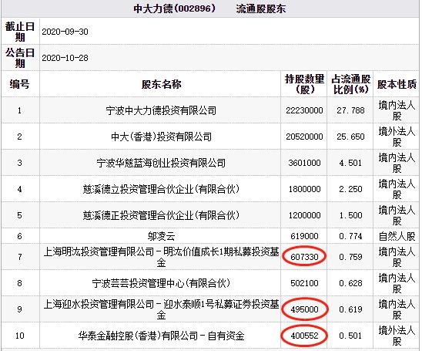Click percentage value 0.759
The width and height of the screenshot is (422, 351).
[x=350, y=257]
